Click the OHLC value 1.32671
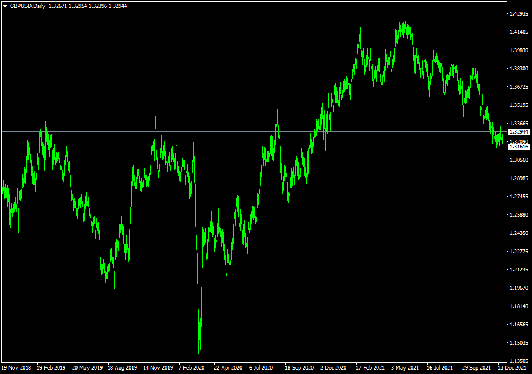The height and width of the screenshot is (374, 532). point(58,6)
